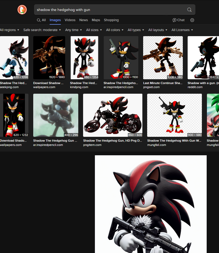219x253 pixels.
Task: Open the All types dropdown
Action: point(136,30)
